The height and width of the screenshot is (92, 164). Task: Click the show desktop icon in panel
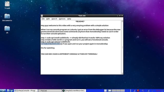(105, 90)
